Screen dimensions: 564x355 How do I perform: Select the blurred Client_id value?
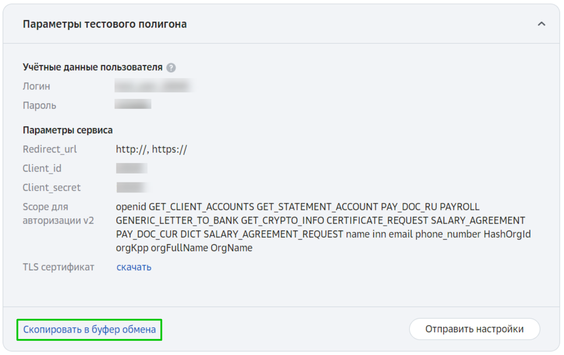[x=132, y=168]
